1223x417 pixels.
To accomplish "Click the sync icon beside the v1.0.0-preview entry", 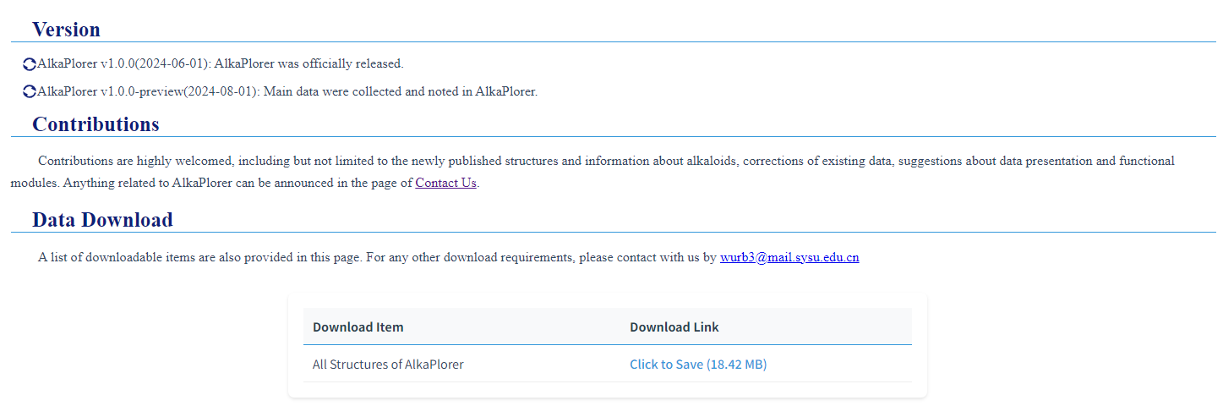I will coord(30,91).
